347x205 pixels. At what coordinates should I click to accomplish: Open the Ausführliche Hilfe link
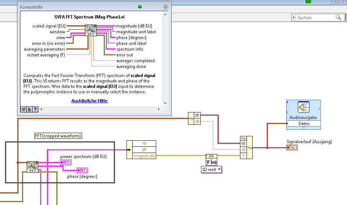pos(89,101)
